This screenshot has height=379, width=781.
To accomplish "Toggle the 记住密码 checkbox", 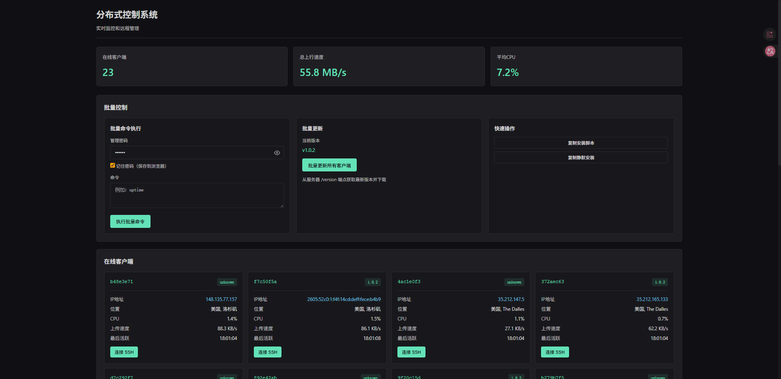I will (113, 165).
